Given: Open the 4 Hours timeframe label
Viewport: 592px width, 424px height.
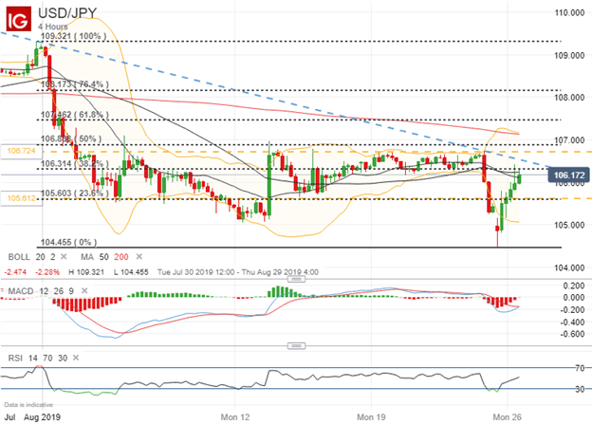Looking at the screenshot, I should pyautogui.click(x=56, y=28).
